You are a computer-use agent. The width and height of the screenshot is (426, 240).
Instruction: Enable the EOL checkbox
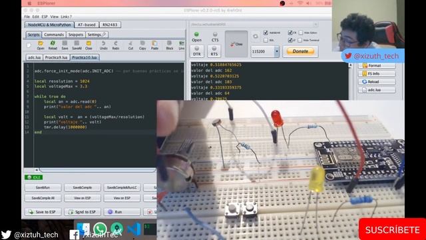click(266, 40)
